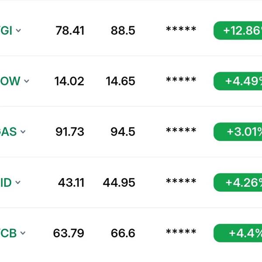262x262 pixels.
Task: Select the 63.79 price cell
Action: click(x=69, y=233)
